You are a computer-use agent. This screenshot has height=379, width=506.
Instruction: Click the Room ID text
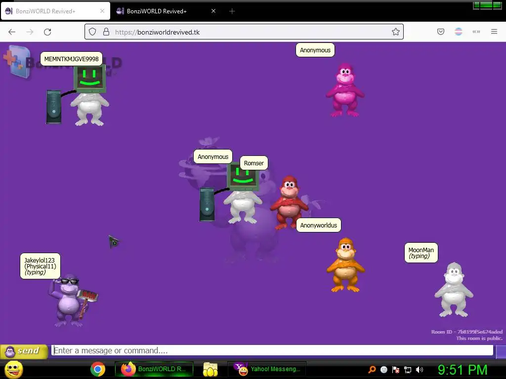pyautogui.click(x=466, y=332)
